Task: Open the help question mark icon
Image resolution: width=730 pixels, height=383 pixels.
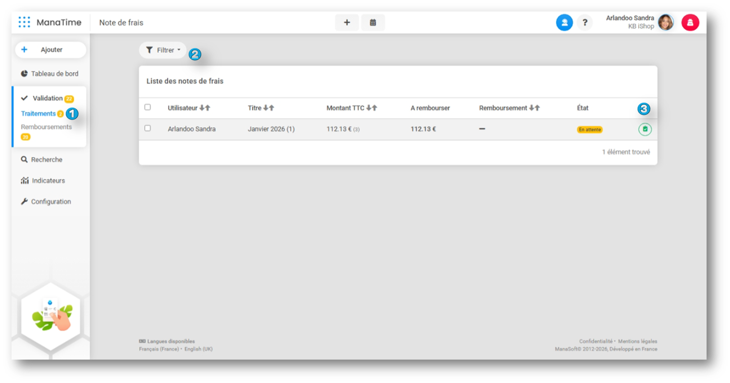Action: 585,23
